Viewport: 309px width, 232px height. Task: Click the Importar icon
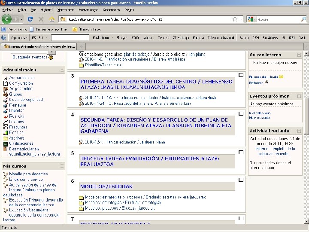click(6, 111)
